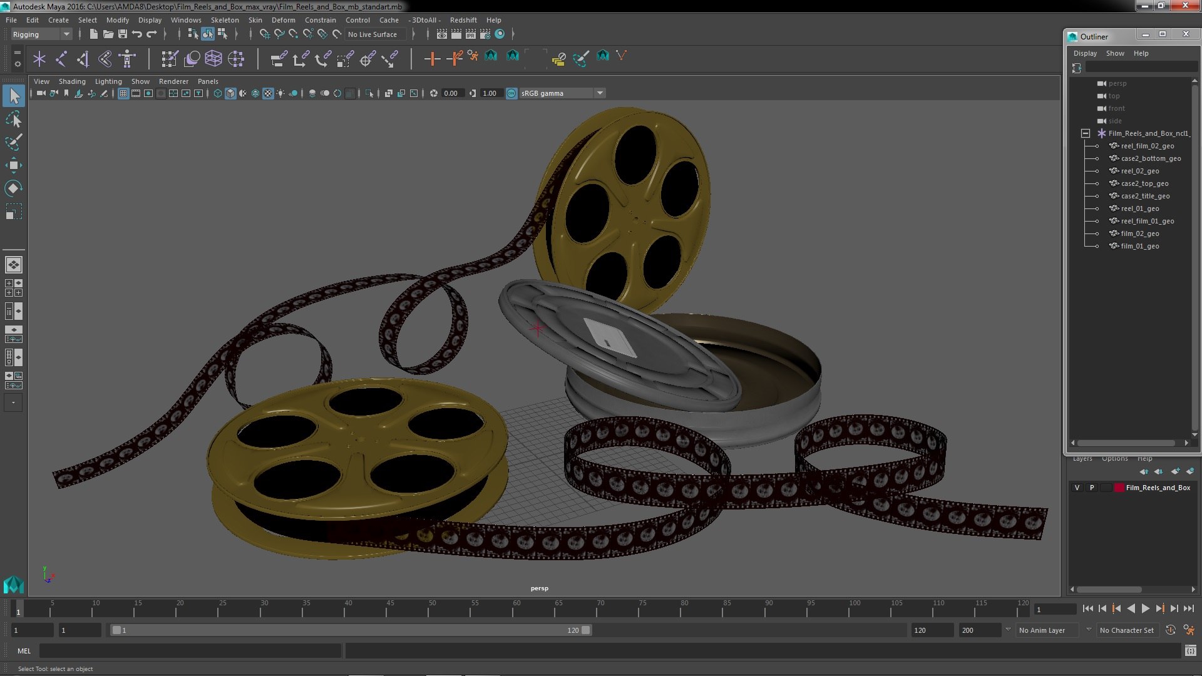This screenshot has height=676, width=1202.
Task: Select the Rotate tool in the toolbox
Action: (x=13, y=188)
